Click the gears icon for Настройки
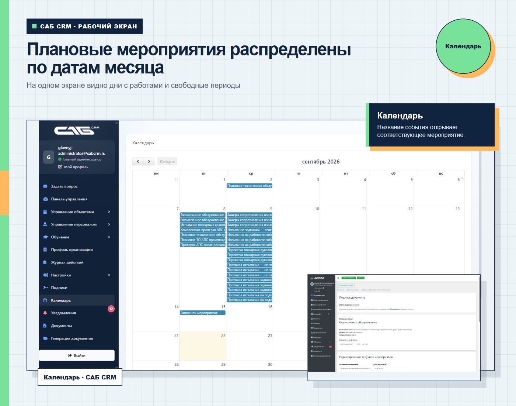Image resolution: width=516 pixels, height=406 pixels. pyautogui.click(x=46, y=275)
